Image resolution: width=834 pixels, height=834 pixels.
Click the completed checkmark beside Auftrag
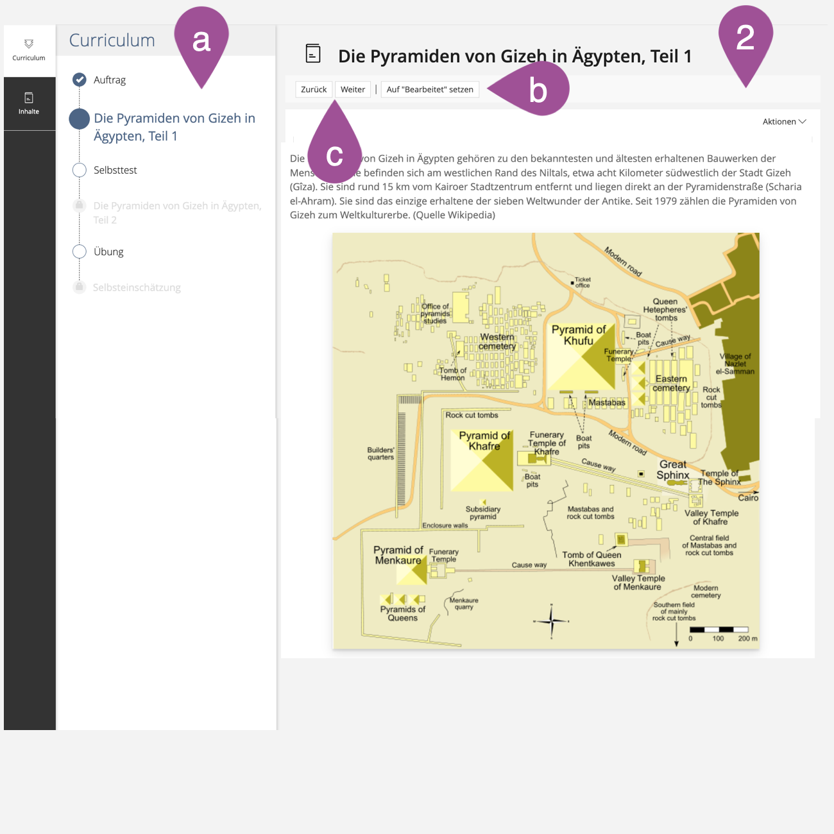click(x=80, y=80)
